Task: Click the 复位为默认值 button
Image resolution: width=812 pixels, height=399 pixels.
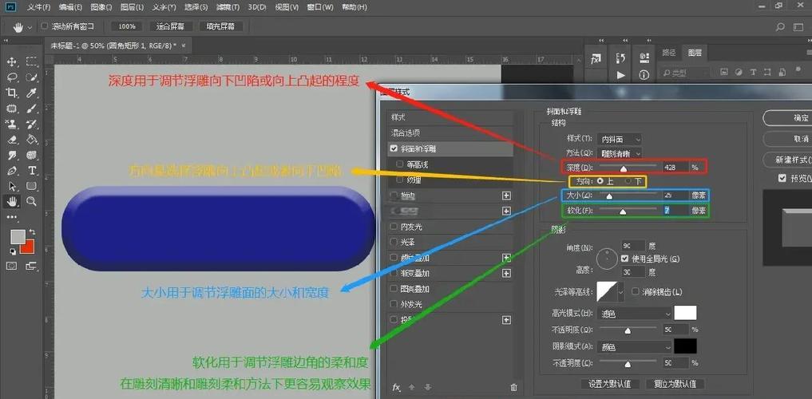Action: click(x=675, y=384)
